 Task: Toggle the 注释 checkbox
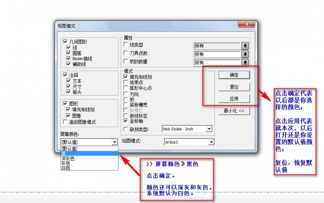pyautogui.click(x=65, y=75)
